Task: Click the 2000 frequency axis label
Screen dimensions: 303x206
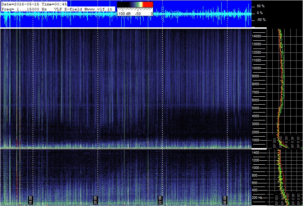Action: click(255, 132)
